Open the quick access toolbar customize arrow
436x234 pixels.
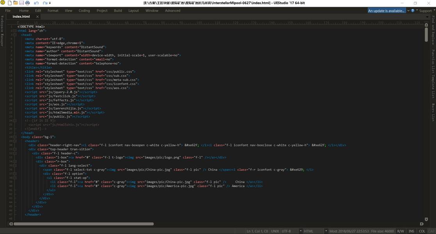click(50, 3)
